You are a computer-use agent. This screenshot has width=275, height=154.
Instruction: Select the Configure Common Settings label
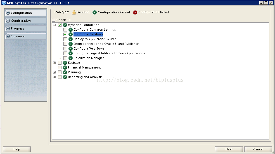[95, 30]
